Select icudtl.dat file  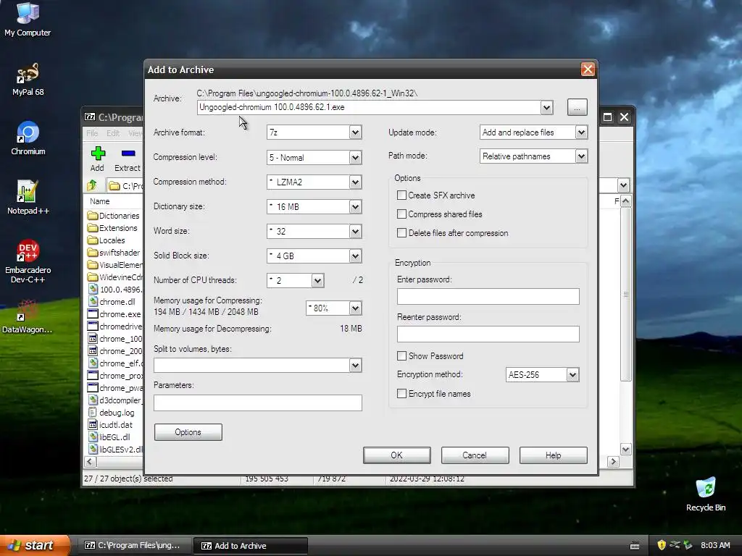(111, 424)
